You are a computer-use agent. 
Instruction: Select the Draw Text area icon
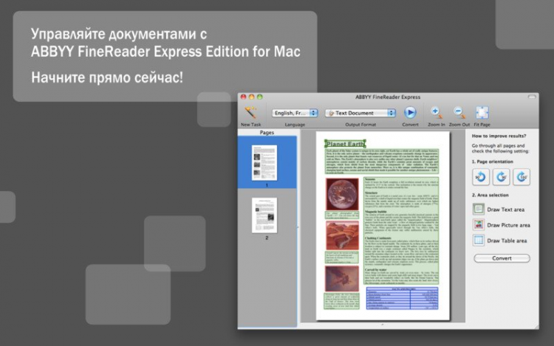[x=479, y=210]
